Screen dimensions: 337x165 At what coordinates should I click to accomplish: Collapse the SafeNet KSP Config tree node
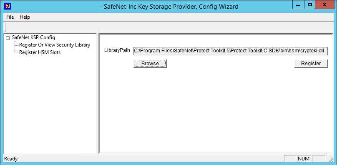coord(8,38)
